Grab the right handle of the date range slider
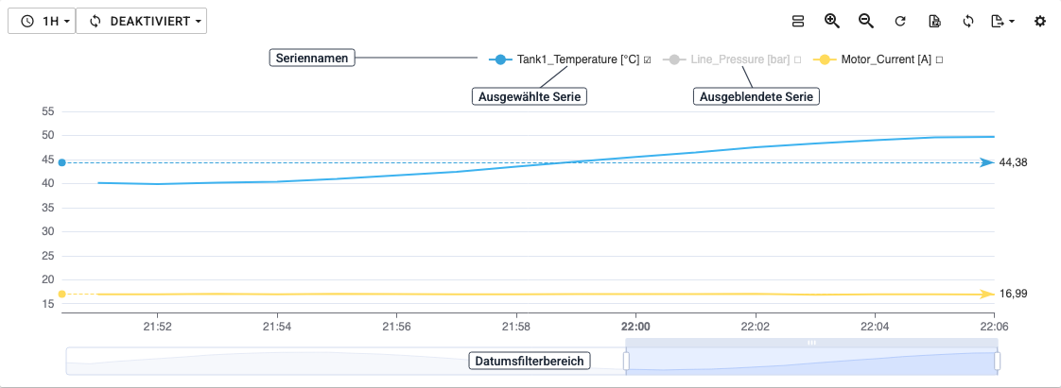This screenshot has width=1061, height=388. point(998,361)
